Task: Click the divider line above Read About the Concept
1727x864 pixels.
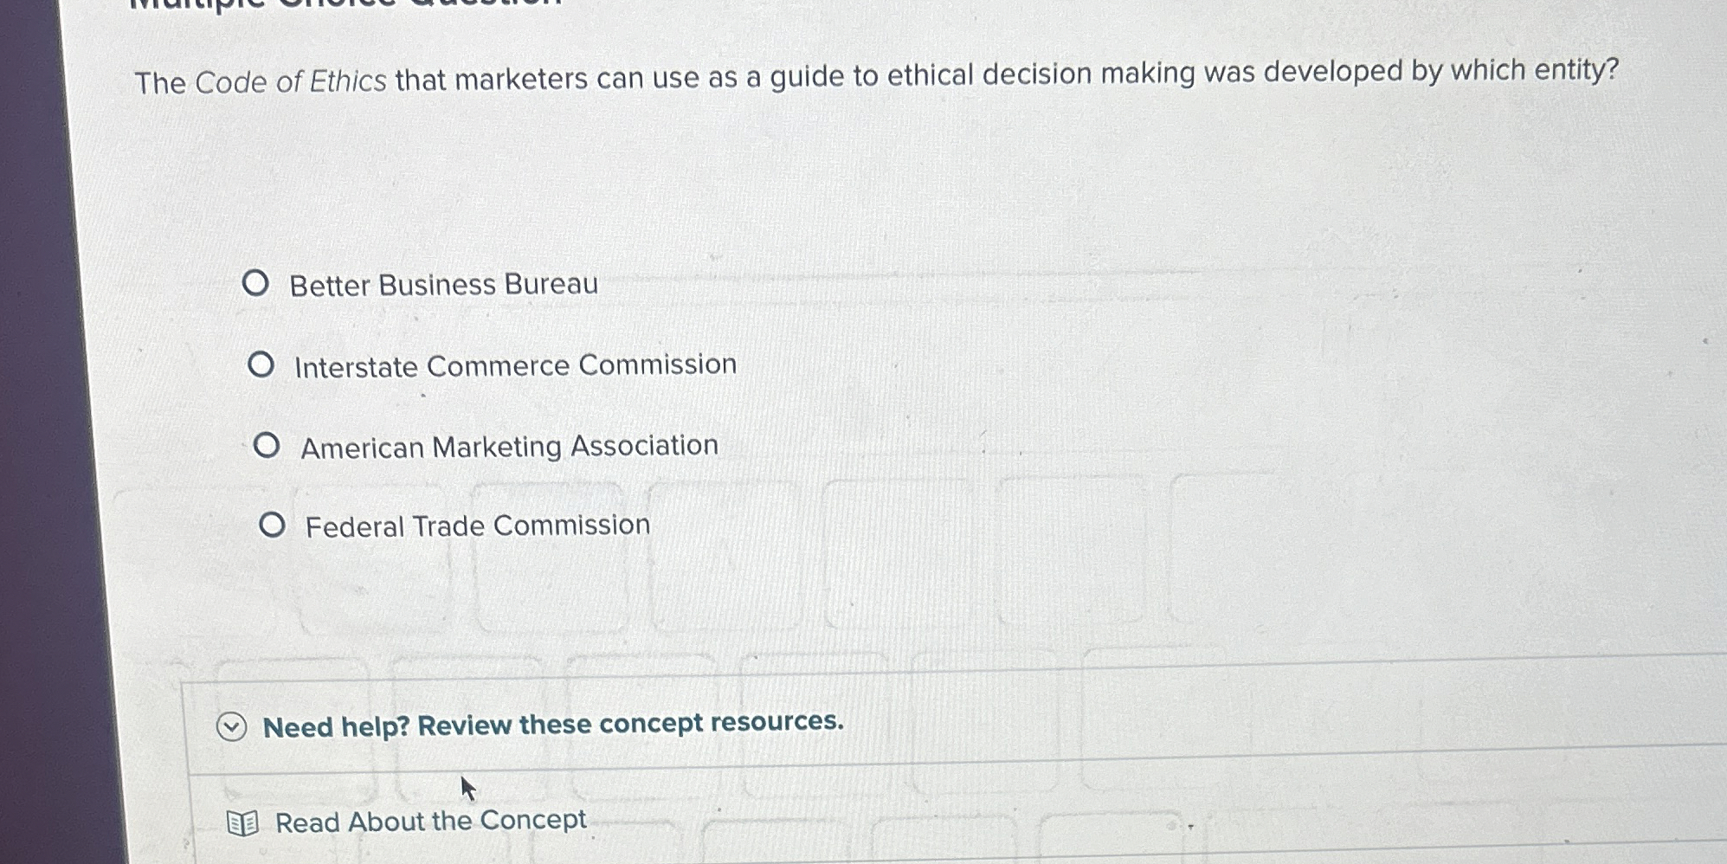Action: [866, 764]
